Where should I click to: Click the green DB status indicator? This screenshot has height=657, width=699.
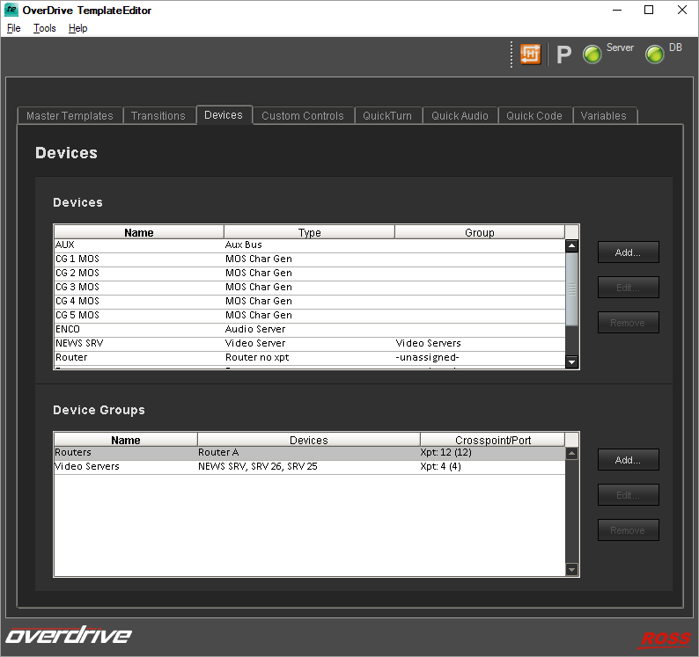(x=655, y=55)
